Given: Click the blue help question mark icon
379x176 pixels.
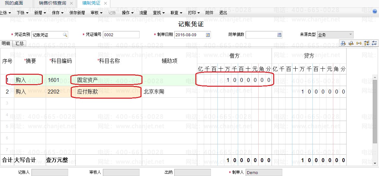Looking at the screenshot, I should tap(375, 11).
